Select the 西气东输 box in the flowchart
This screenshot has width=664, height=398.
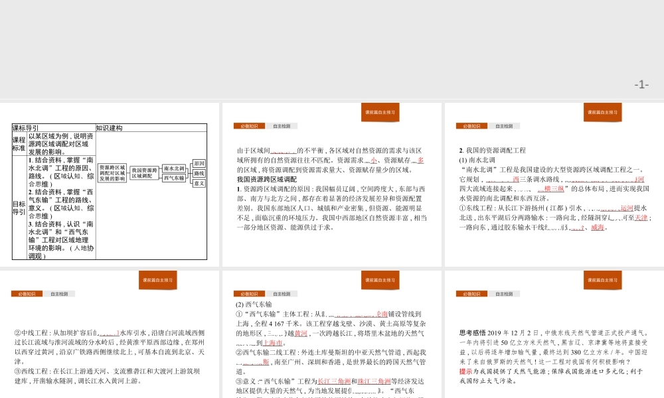(x=174, y=178)
